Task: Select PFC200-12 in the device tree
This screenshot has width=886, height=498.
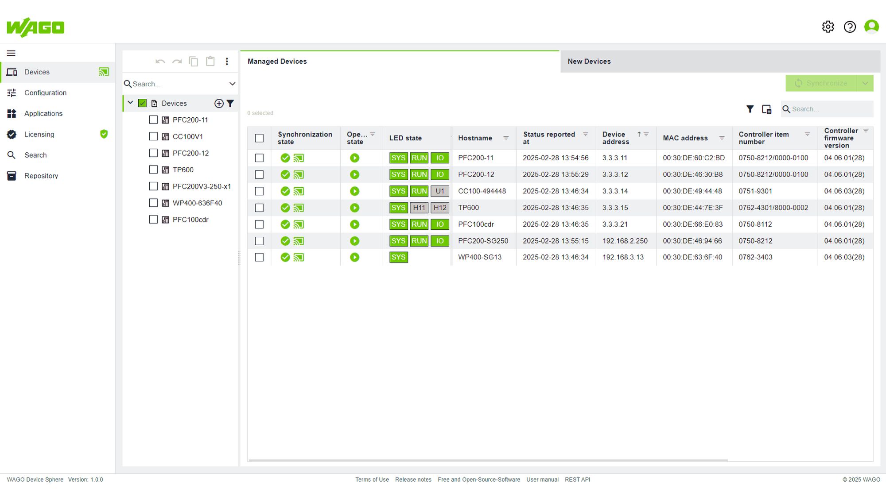Action: click(x=190, y=153)
